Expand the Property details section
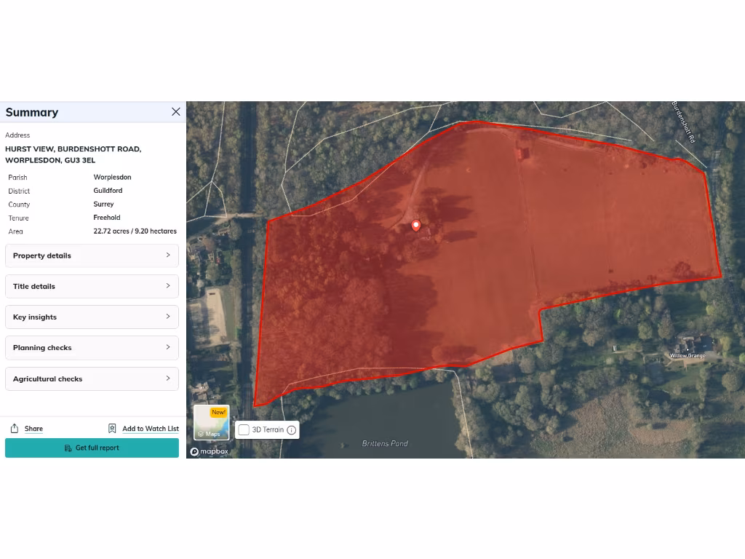 tap(92, 255)
